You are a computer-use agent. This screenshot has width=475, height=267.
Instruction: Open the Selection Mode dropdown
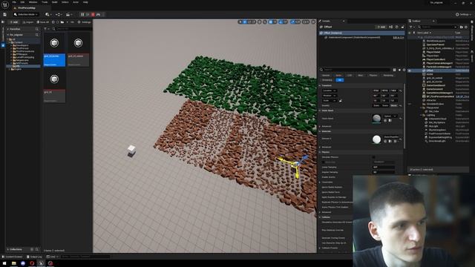(x=26, y=14)
